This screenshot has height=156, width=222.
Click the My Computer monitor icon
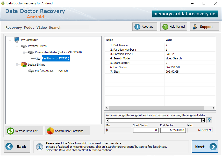(17, 40)
